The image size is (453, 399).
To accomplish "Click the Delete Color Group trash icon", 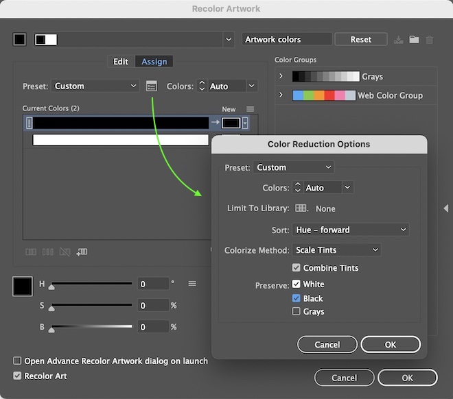I will coord(430,40).
